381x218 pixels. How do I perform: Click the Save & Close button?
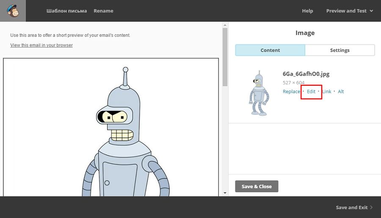click(x=257, y=186)
